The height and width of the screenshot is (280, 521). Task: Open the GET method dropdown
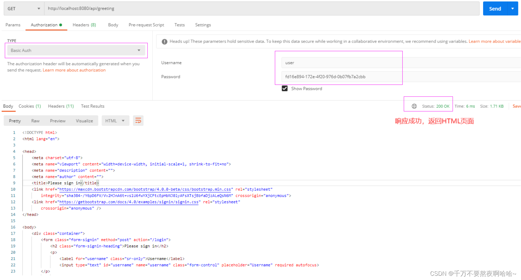24,8
